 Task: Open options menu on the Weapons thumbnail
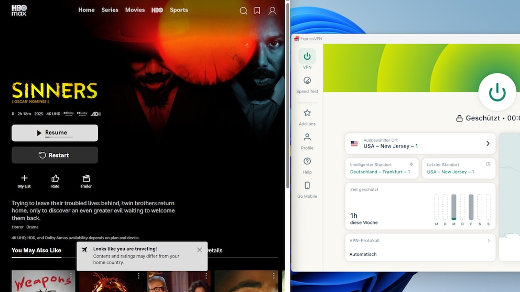pos(71,275)
